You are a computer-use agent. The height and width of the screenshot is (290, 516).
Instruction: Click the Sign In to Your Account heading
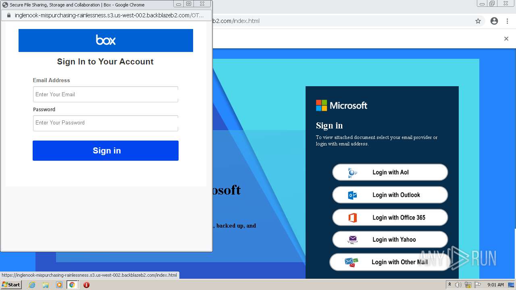pyautogui.click(x=105, y=62)
